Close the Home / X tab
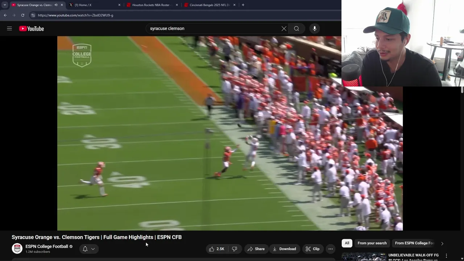 pos(119,5)
